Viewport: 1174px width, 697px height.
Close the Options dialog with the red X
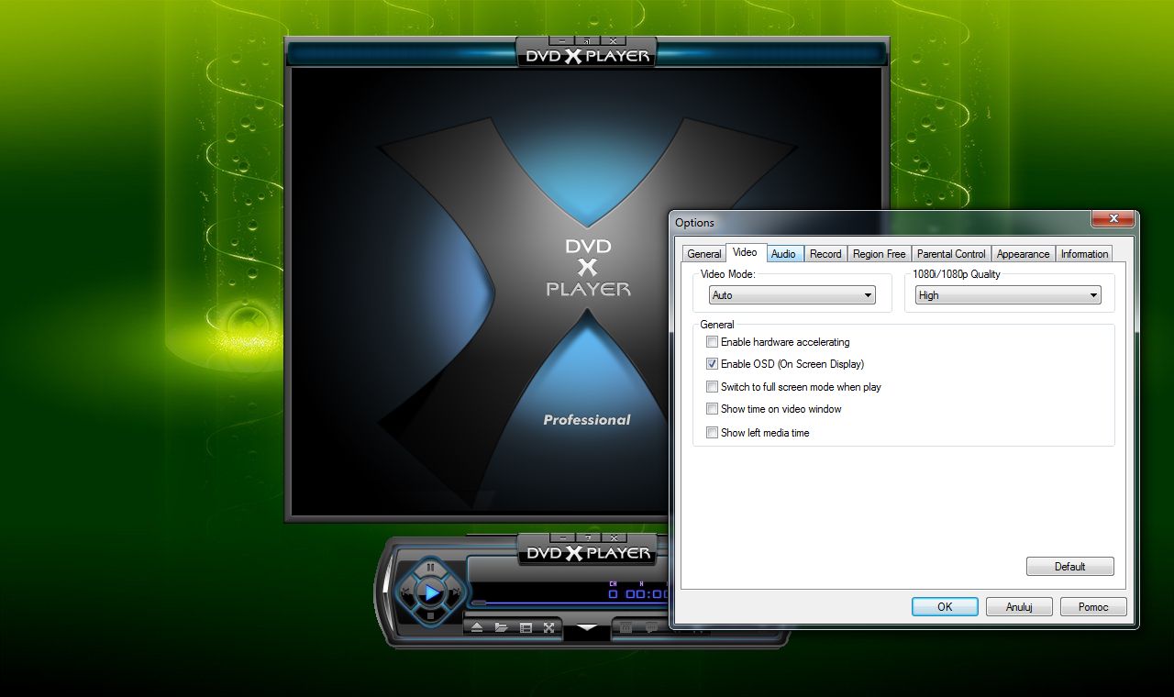tap(1112, 218)
